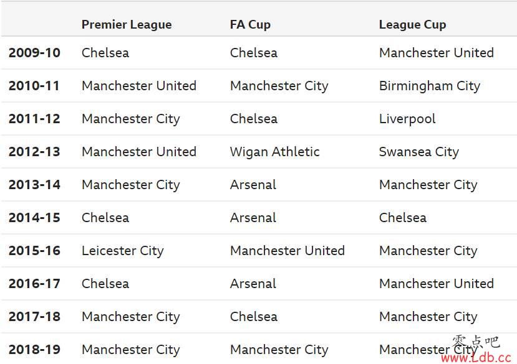Image resolution: width=517 pixels, height=364 pixels.
Task: Click the Premier League column header
Action: coord(127,25)
